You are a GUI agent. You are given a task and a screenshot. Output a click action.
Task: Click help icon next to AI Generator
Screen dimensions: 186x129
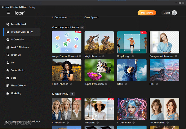coord(134,122)
